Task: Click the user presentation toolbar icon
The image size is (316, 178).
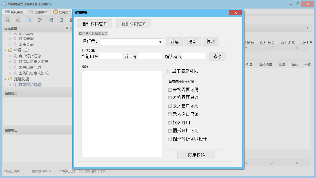Action: (x=40, y=20)
